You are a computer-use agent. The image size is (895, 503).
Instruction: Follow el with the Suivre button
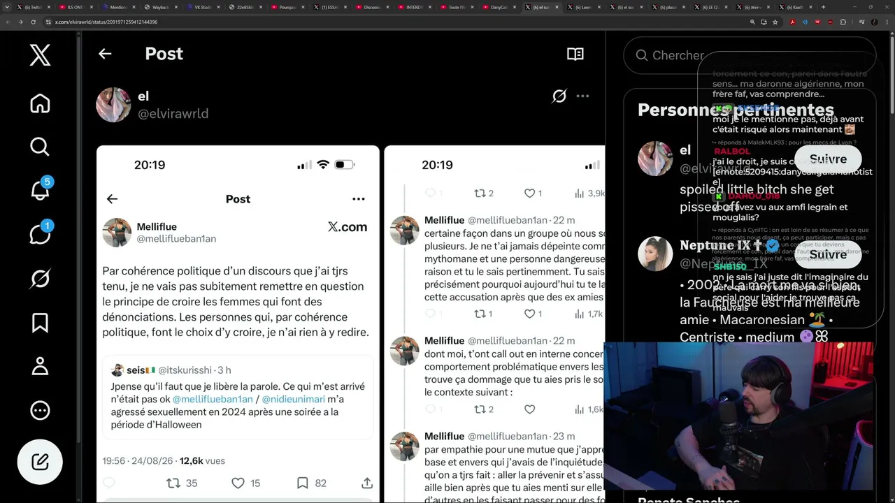(x=828, y=159)
